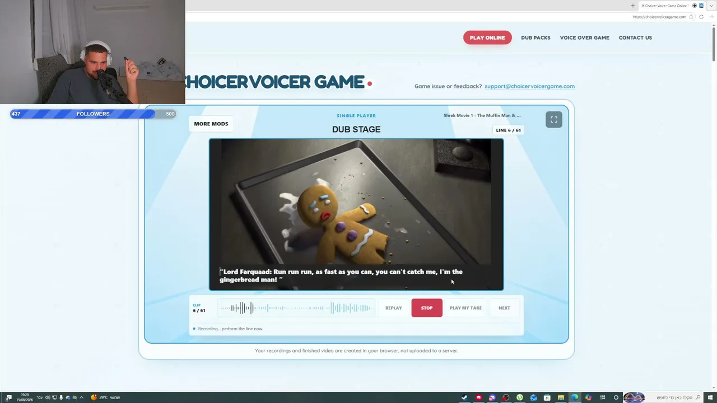Open Microsoft Edge in the taskbar
Viewport: 717px width, 403px height.
pos(574,397)
